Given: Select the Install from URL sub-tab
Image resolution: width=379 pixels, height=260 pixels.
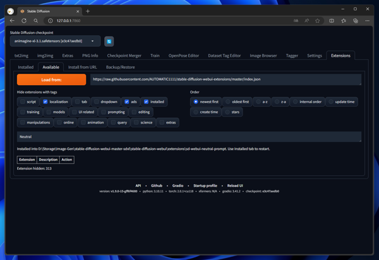Looking at the screenshot, I should pyautogui.click(x=82, y=67).
